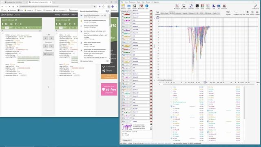Close the left JSON panel document icon
Screen dimensions: 261x147
[x=21, y=24]
